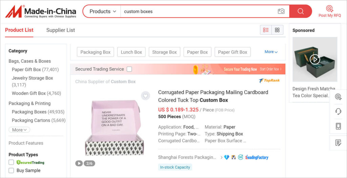Switch to the Supplier List tab
The width and height of the screenshot is (347, 178).
pos(61,30)
